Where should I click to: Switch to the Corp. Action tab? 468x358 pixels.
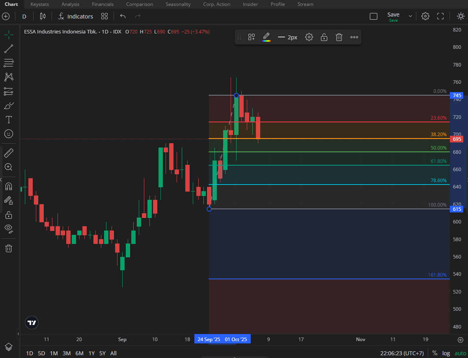coord(217,4)
